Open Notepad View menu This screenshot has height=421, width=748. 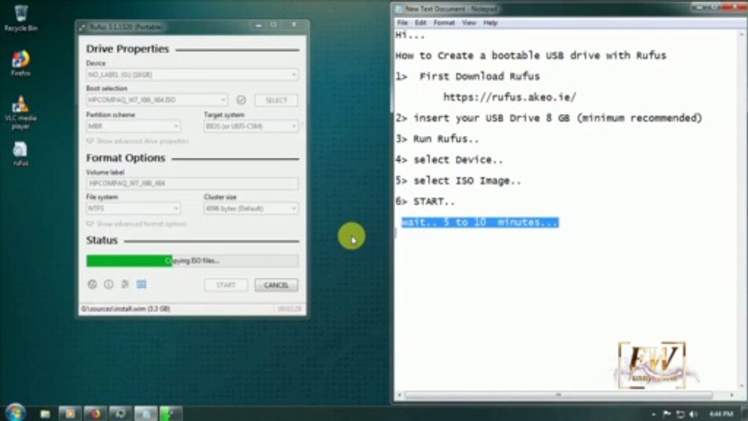469,23
